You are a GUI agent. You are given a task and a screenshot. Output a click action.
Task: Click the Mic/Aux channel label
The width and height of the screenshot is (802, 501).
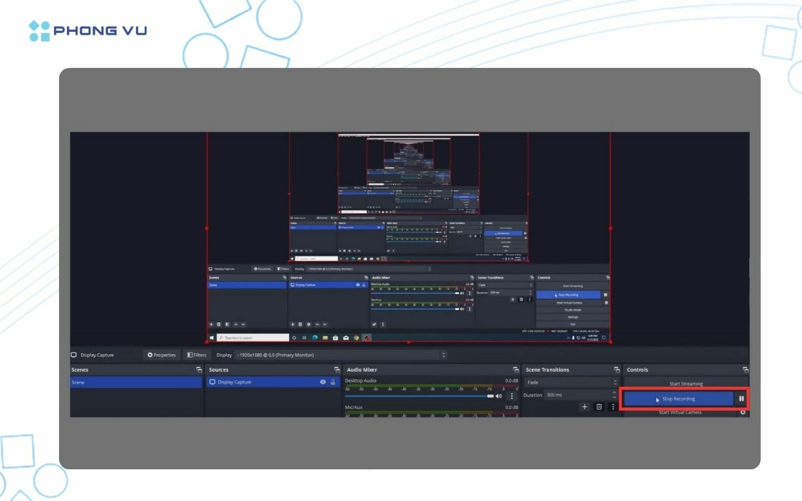click(354, 407)
